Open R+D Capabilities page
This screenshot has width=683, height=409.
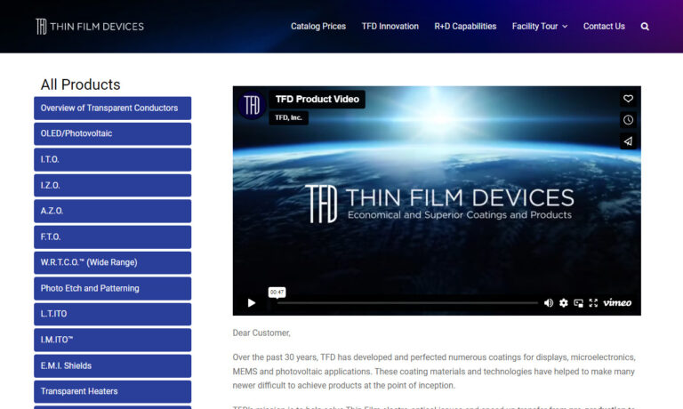pos(465,27)
